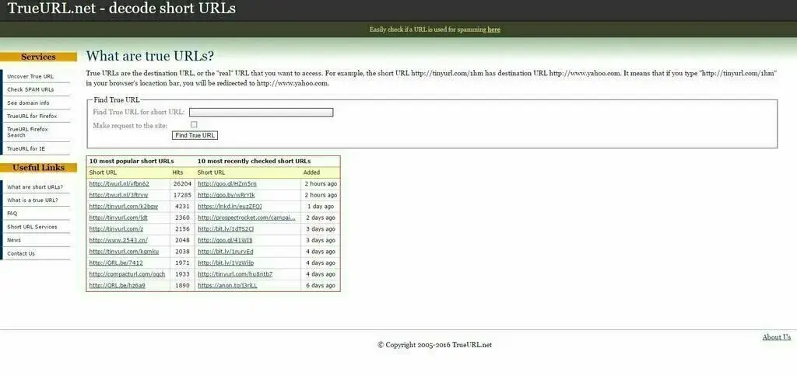Image resolution: width=797 pixels, height=376 pixels.
Task: Open Short URL Services link
Action: coord(32,227)
